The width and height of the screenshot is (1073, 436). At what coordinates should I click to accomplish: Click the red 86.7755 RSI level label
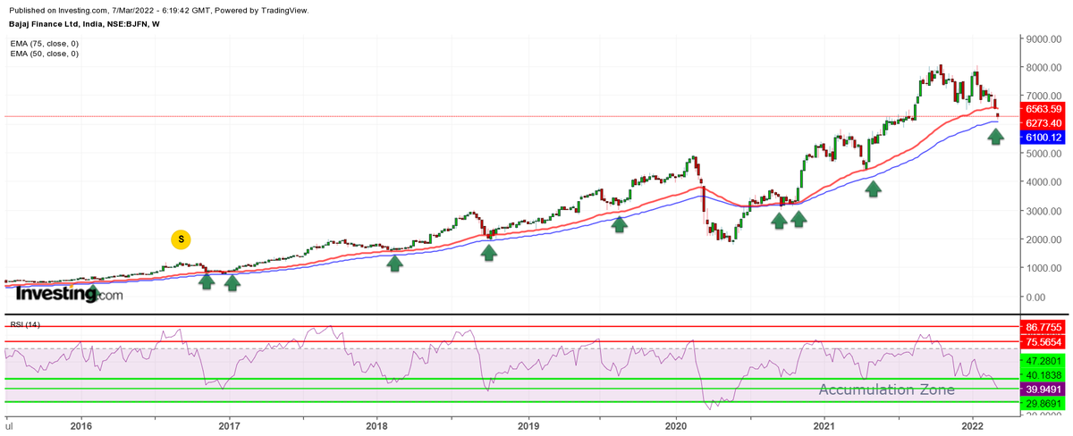click(x=1043, y=328)
